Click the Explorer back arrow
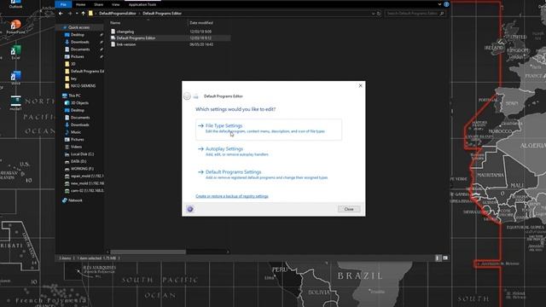 (61, 14)
